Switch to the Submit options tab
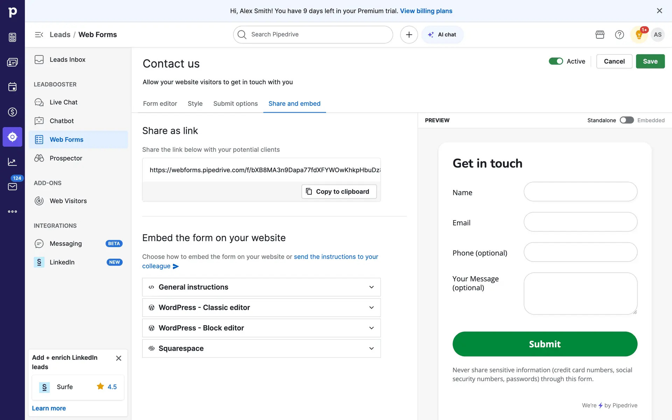 click(236, 104)
